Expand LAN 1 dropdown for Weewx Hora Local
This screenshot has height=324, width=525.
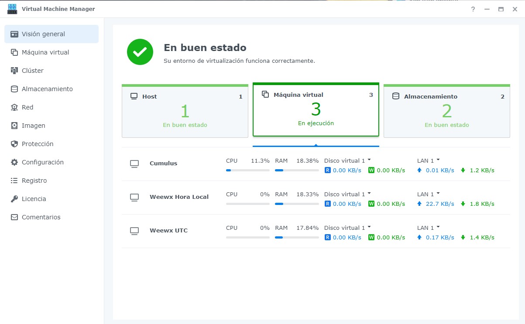(438, 194)
